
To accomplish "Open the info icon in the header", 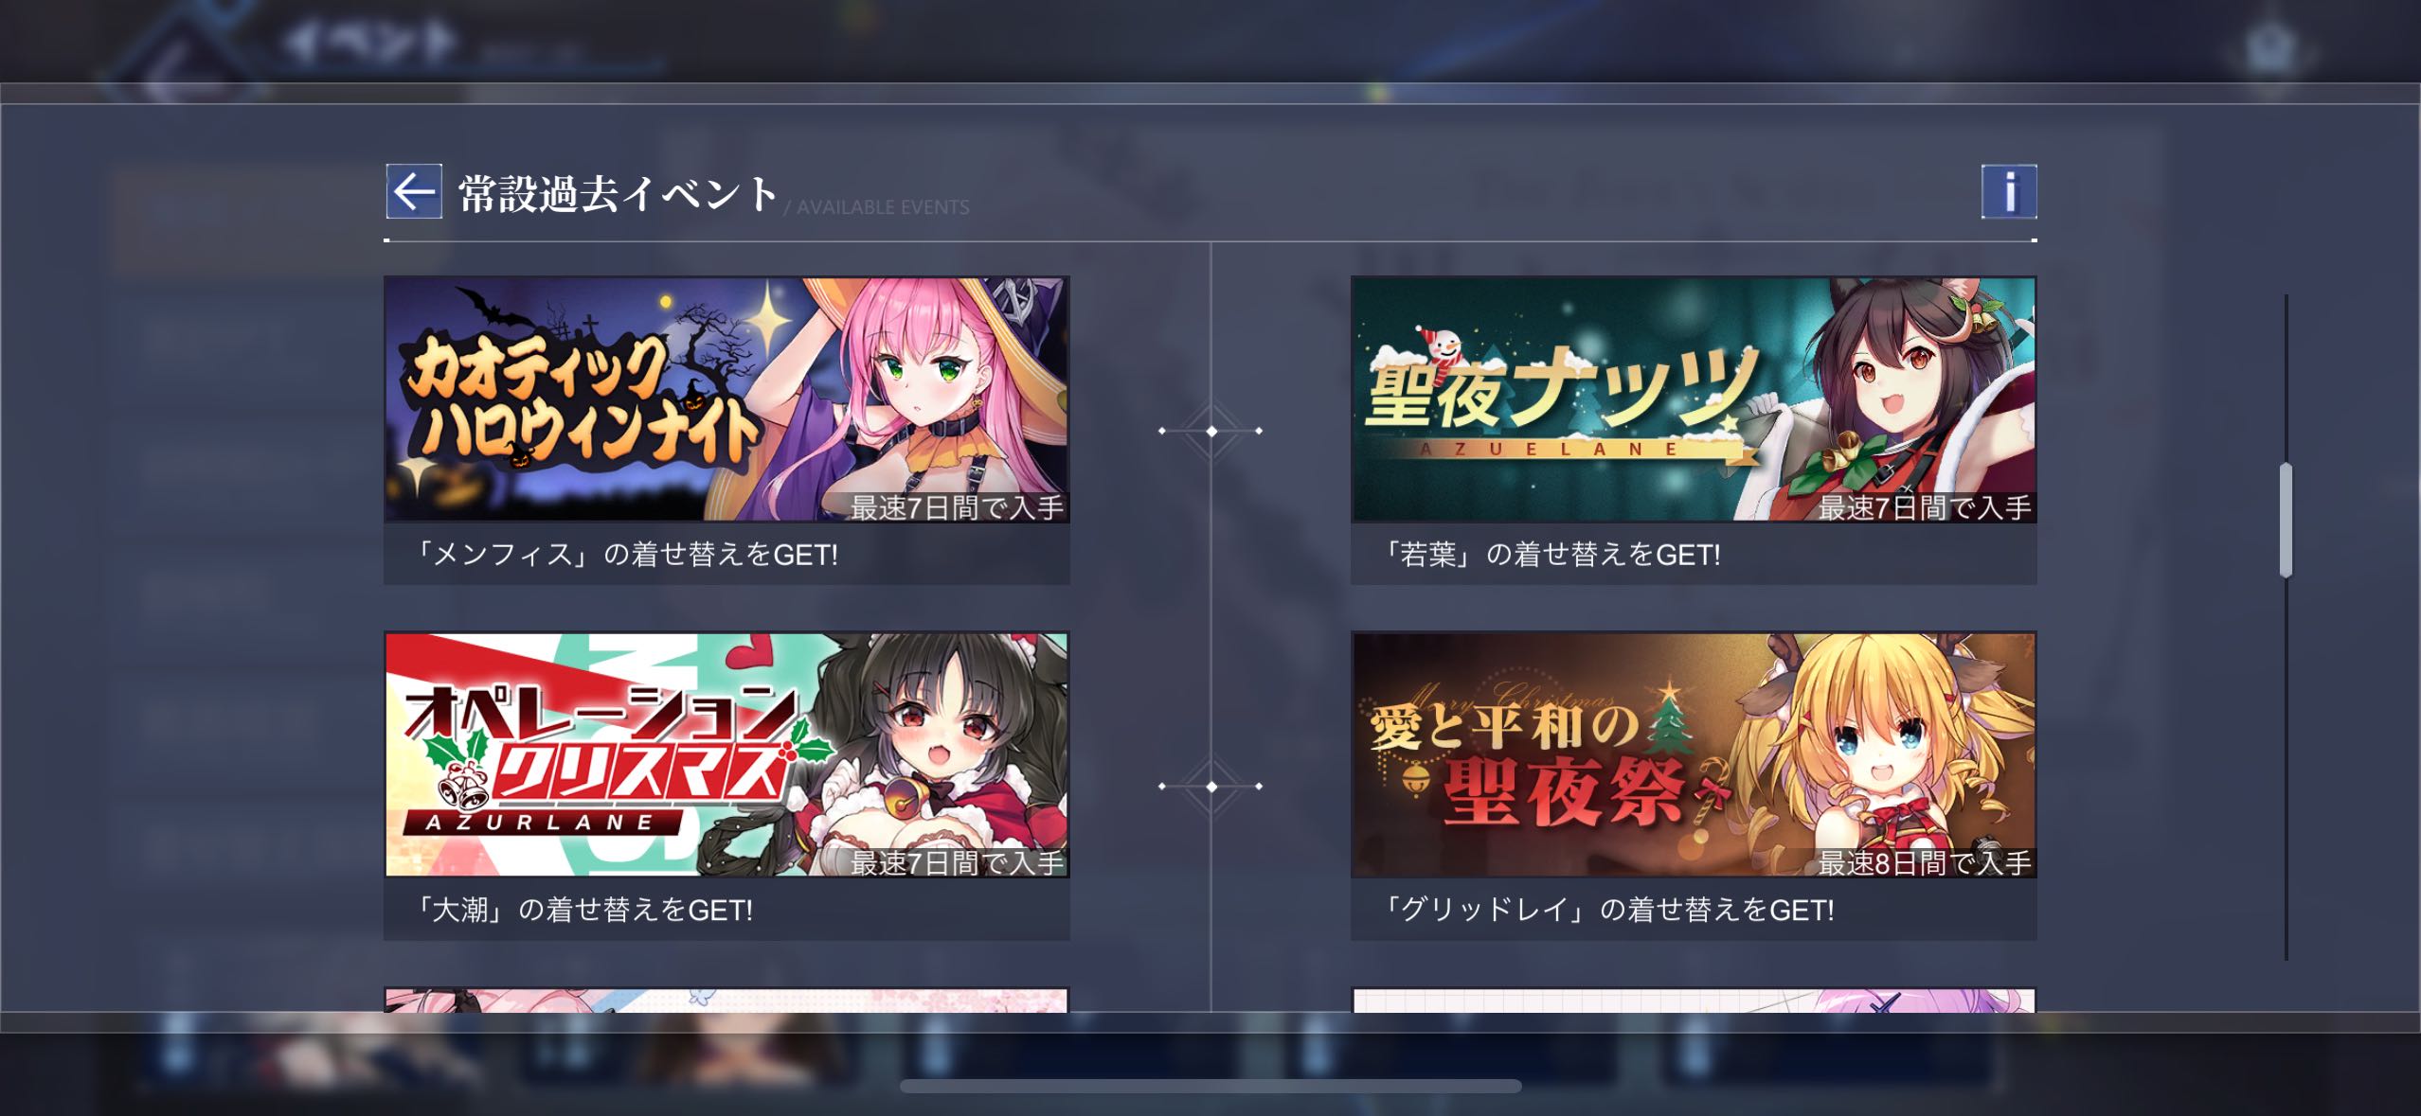I will [2008, 191].
